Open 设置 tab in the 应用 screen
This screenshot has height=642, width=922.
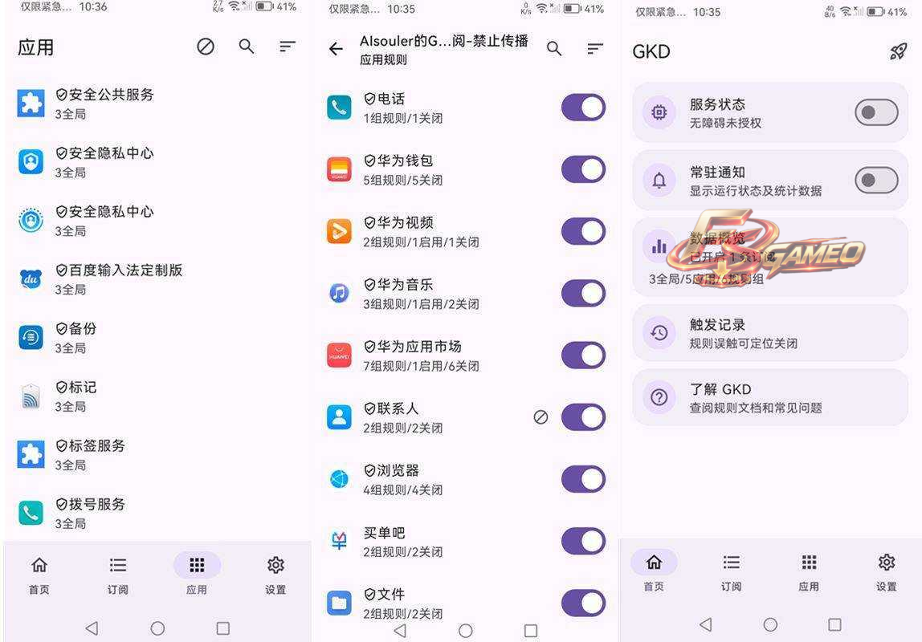click(275, 575)
